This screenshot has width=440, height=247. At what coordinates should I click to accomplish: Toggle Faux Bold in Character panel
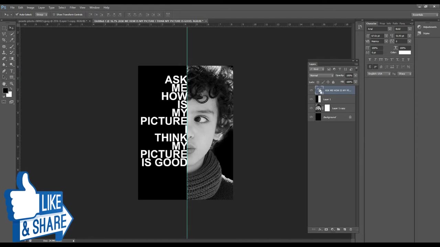point(370,59)
